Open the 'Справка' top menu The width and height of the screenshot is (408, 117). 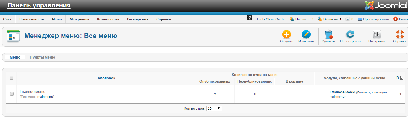point(163,19)
